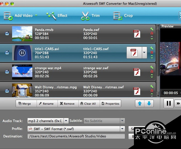Image resolution: width=181 pixels, height=149 pixels.
Task: Uncheck the title1-CARS.avi checkbox
Action: [7, 53]
